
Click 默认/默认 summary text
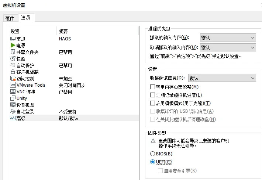pos(69,118)
